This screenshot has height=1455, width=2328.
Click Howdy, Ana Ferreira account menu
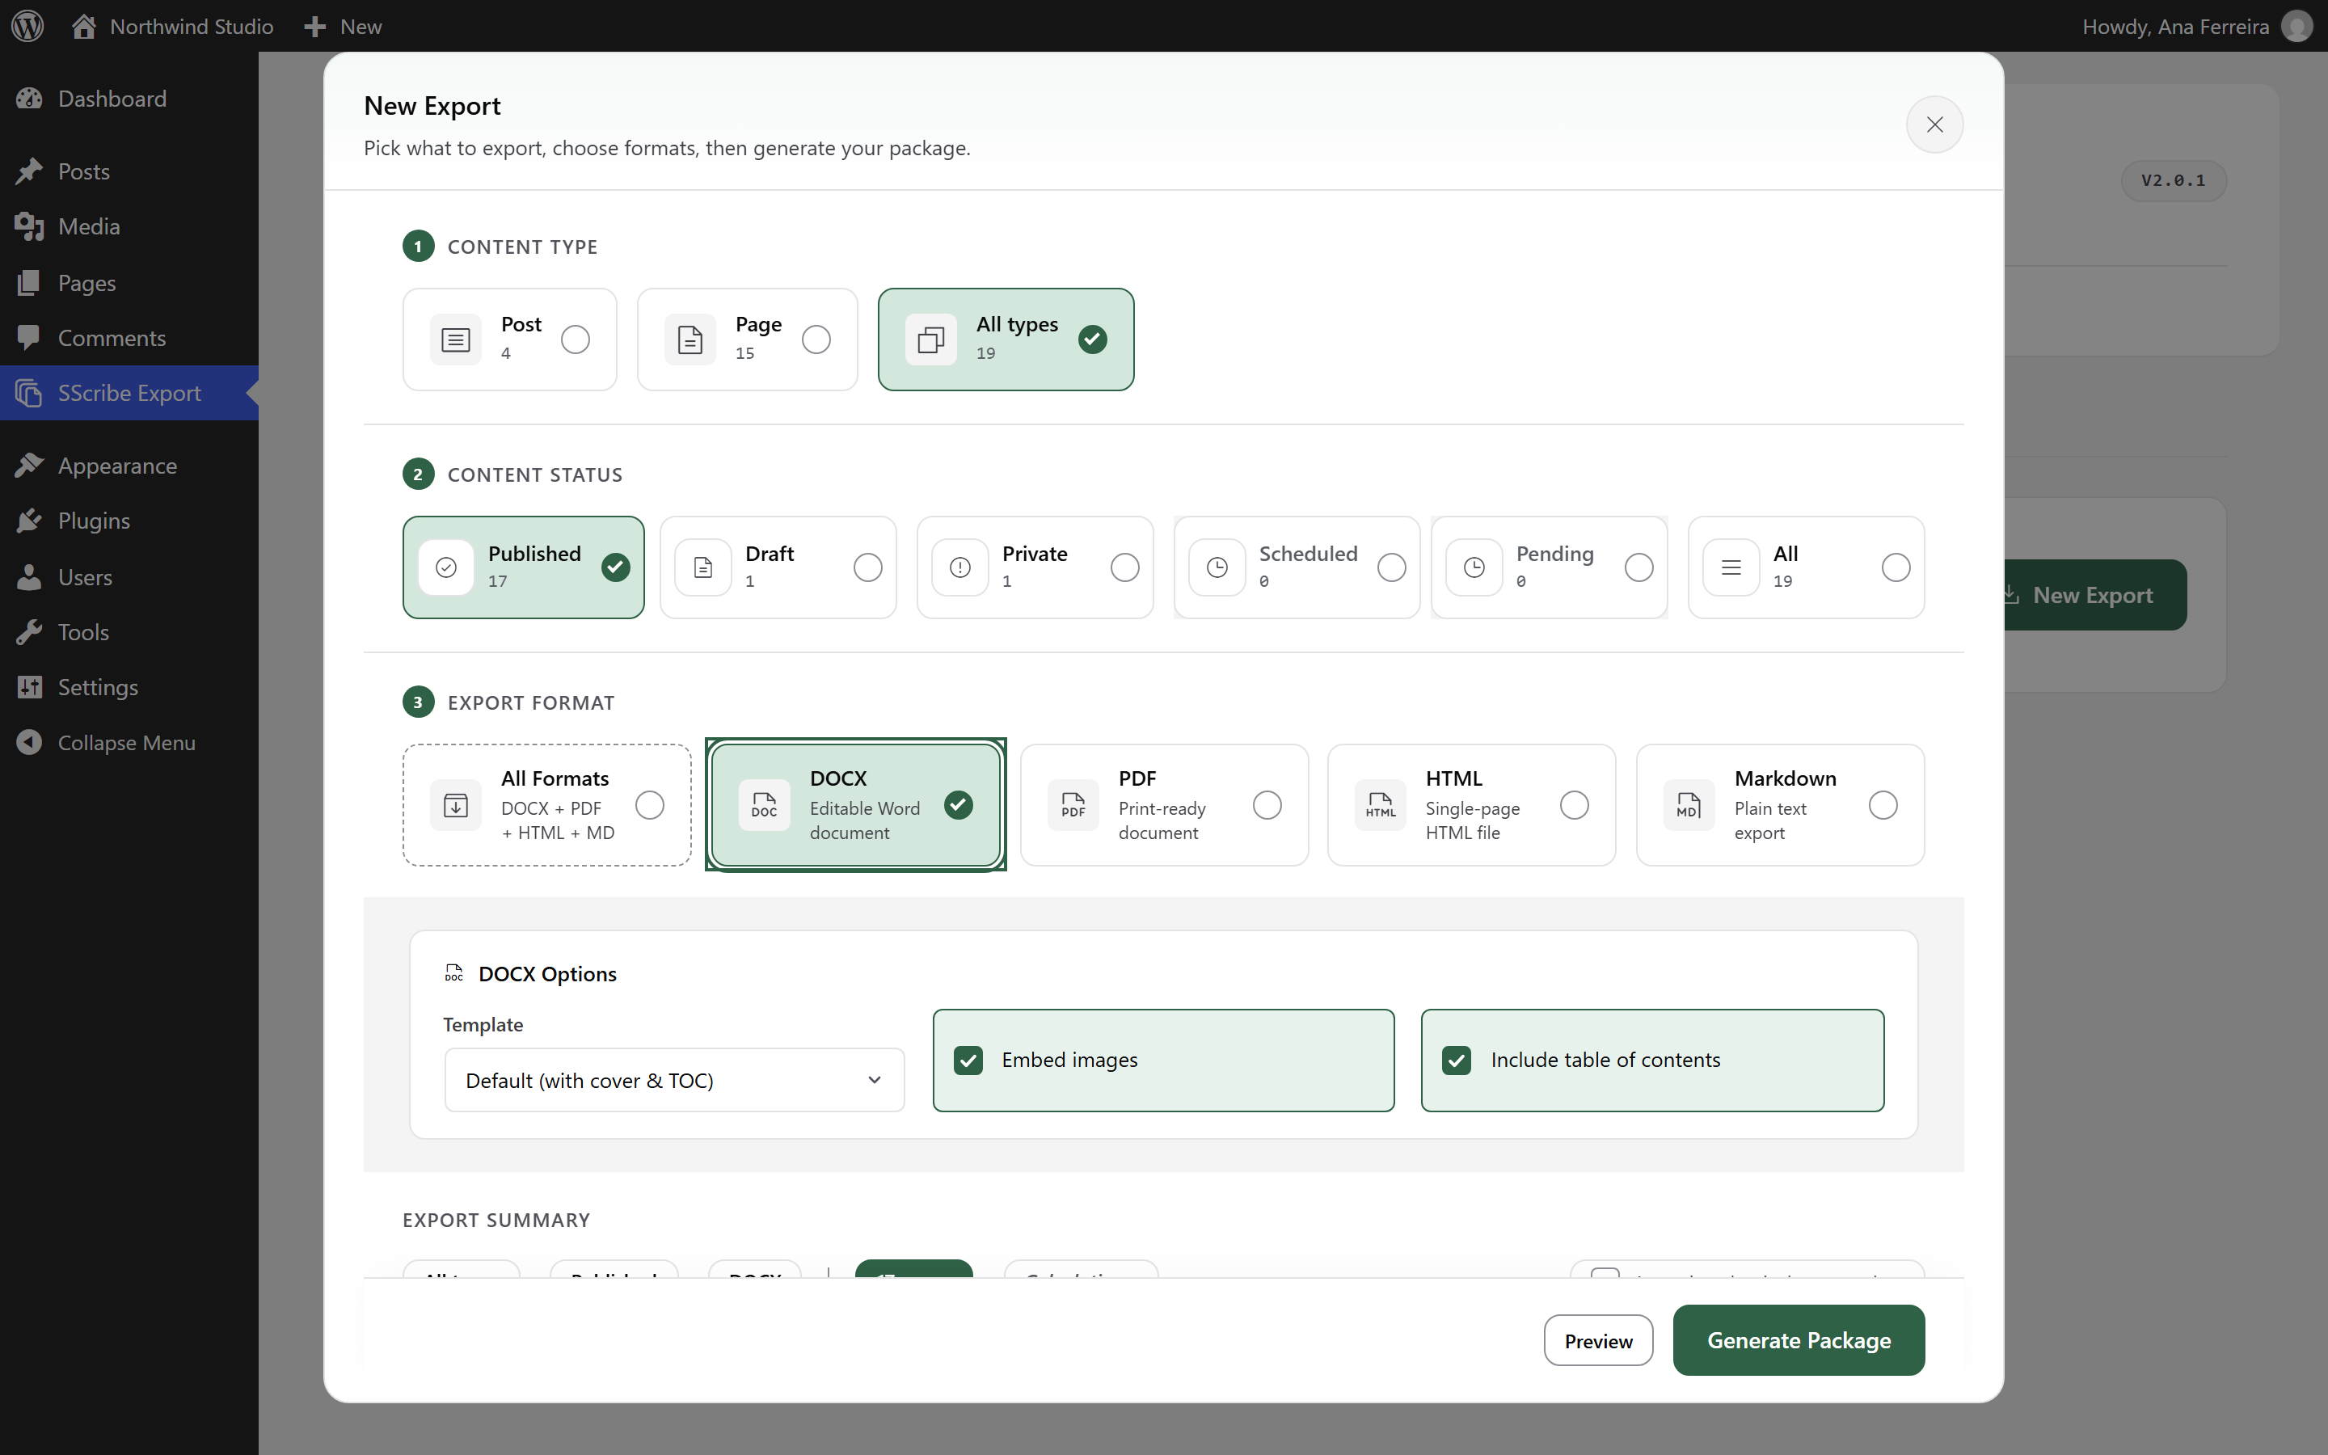point(2196,26)
